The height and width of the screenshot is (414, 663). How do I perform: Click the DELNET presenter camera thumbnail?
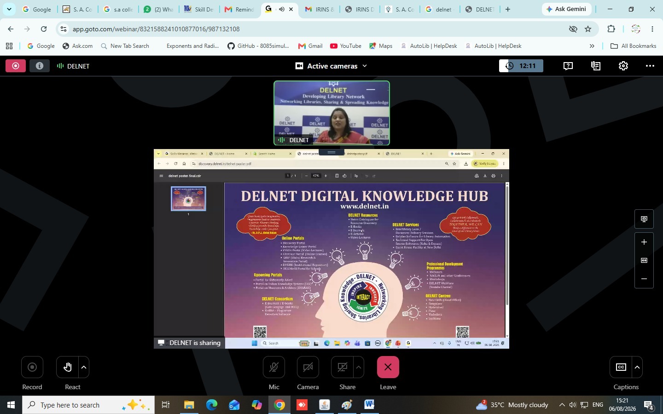(x=332, y=113)
